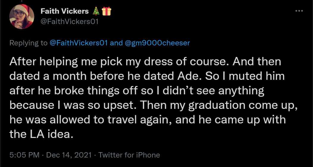Click the Dec 14, 2021 date

point(69,155)
